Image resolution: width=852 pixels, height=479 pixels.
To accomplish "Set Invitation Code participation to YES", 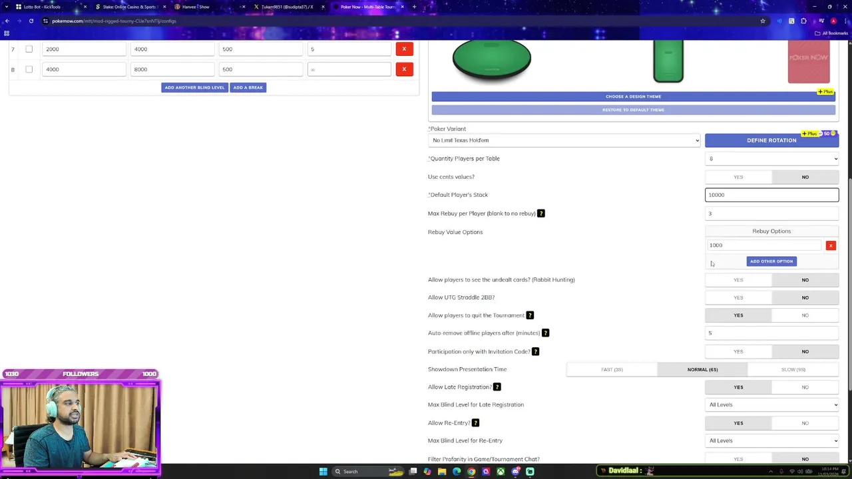I will 738,351.
